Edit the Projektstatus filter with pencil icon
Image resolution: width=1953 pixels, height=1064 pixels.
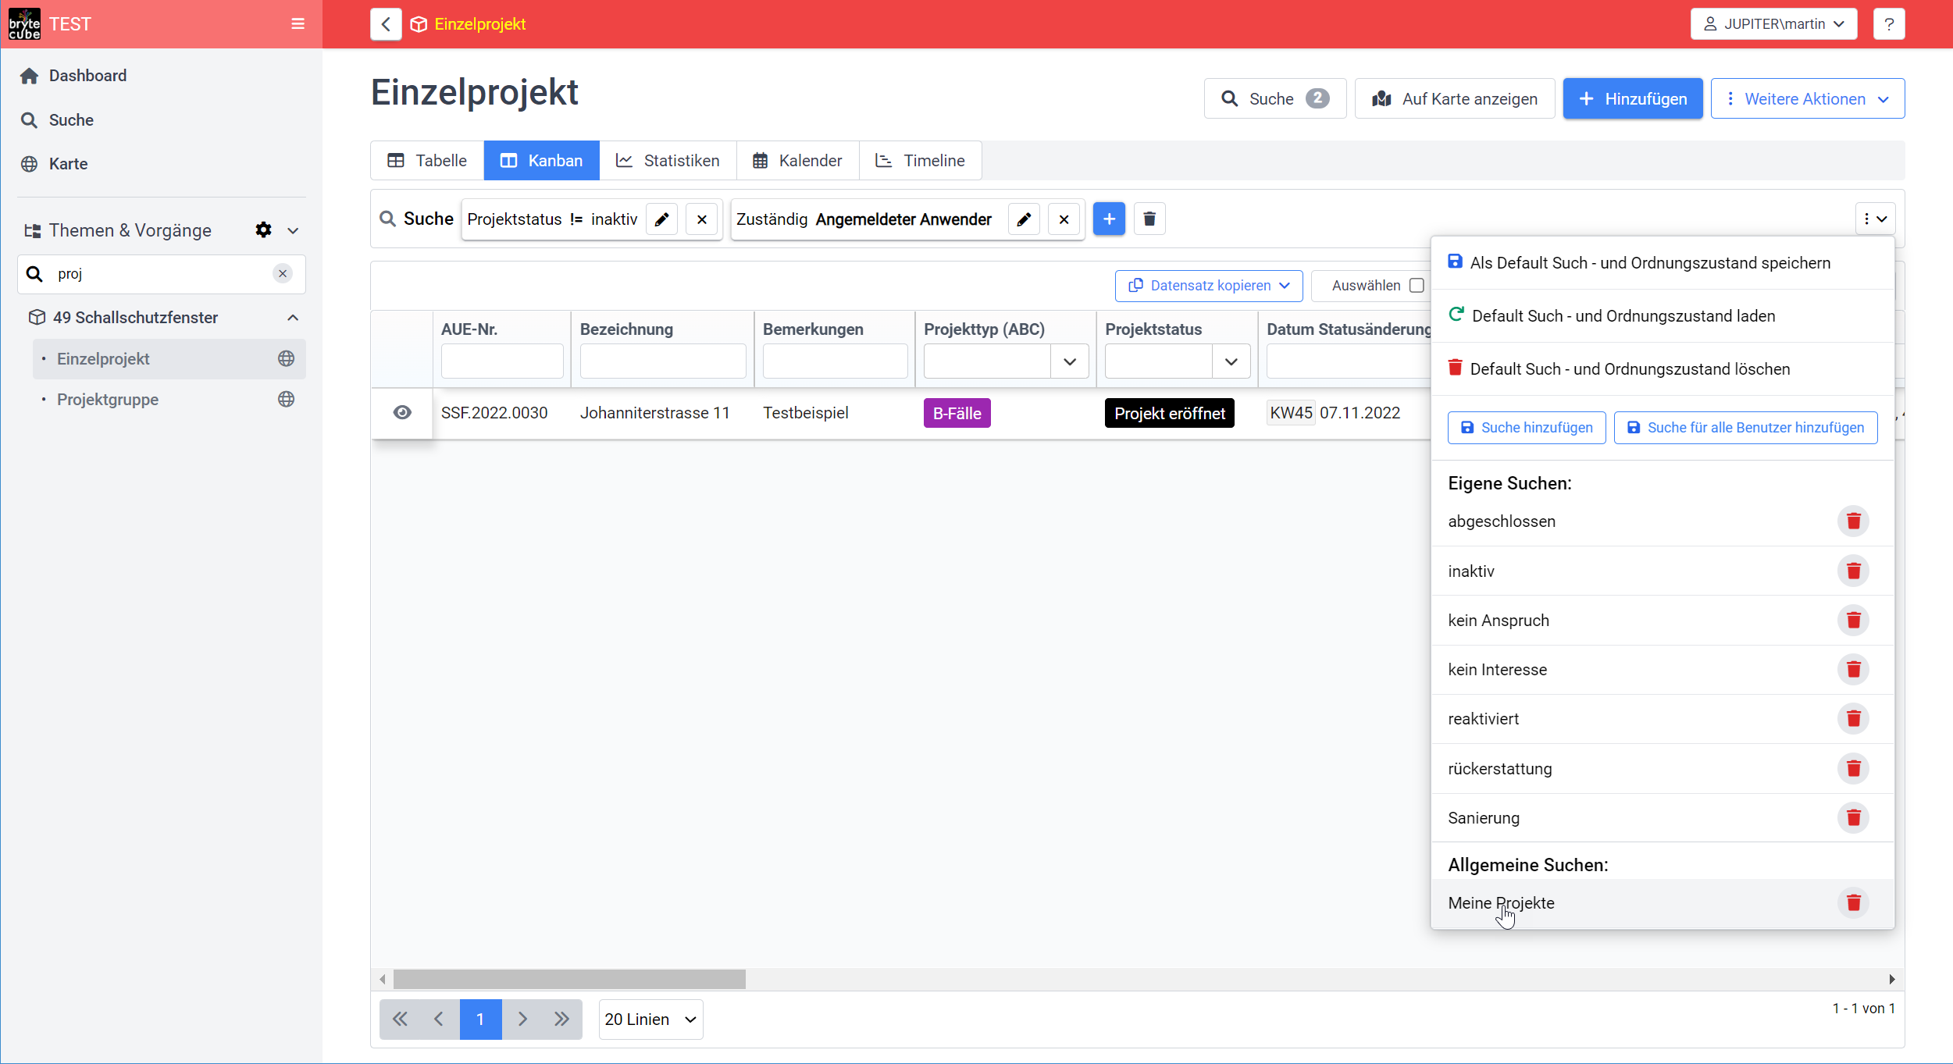(x=662, y=219)
